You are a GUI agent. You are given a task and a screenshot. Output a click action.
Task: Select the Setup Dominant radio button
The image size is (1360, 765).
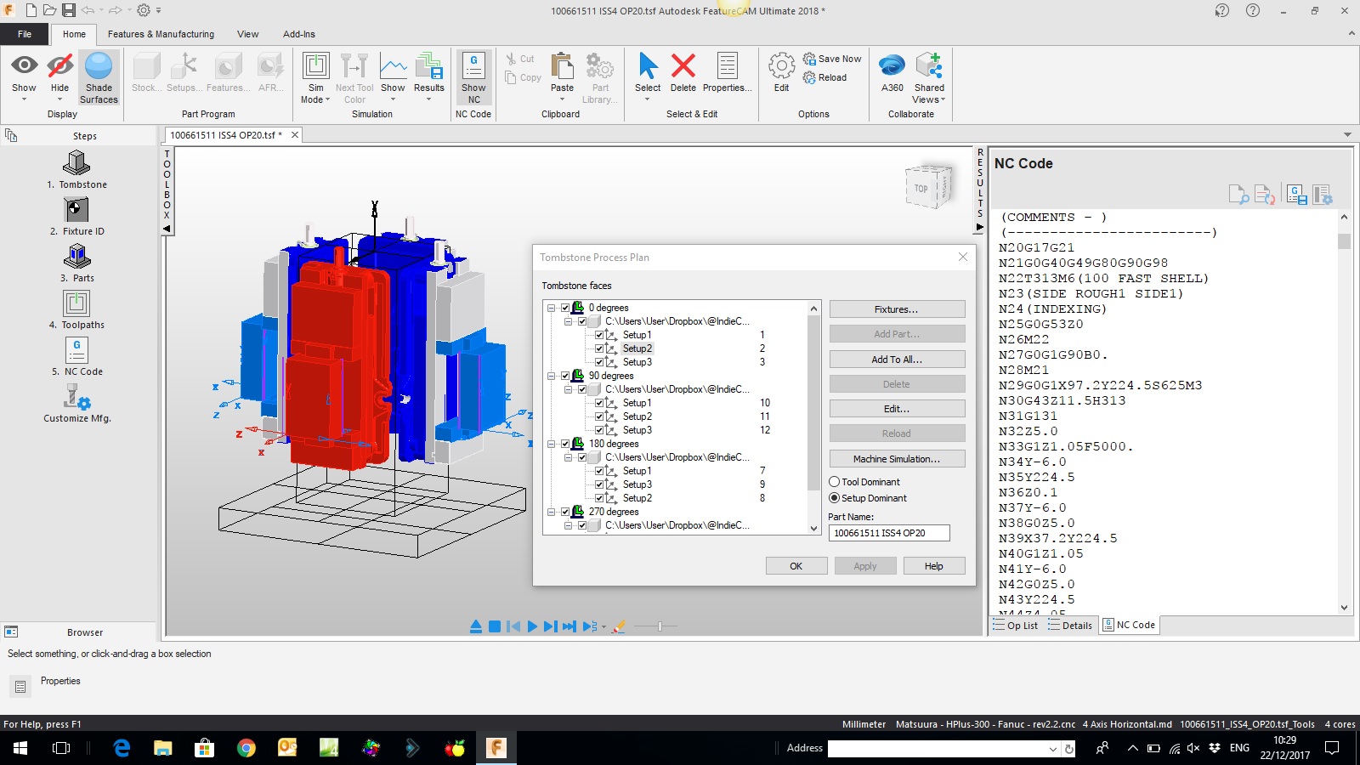click(x=835, y=498)
